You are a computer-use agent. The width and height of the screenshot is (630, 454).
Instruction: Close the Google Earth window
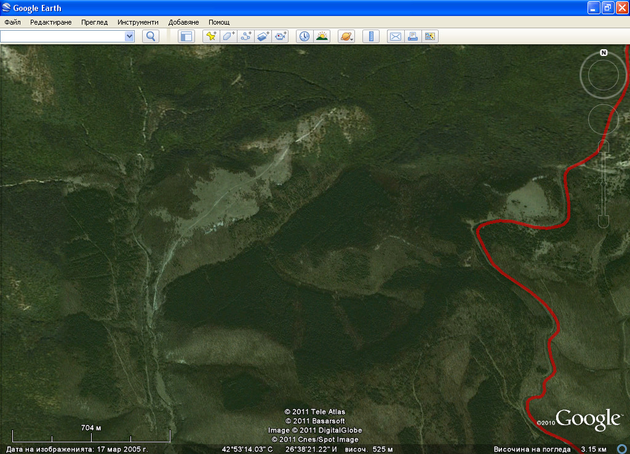622,8
